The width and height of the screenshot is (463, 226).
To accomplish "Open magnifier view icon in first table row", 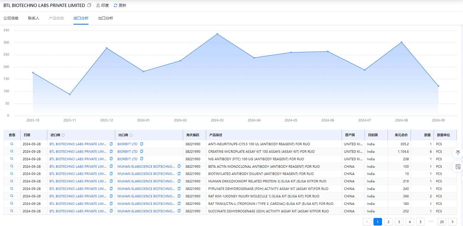I will coord(12,144).
